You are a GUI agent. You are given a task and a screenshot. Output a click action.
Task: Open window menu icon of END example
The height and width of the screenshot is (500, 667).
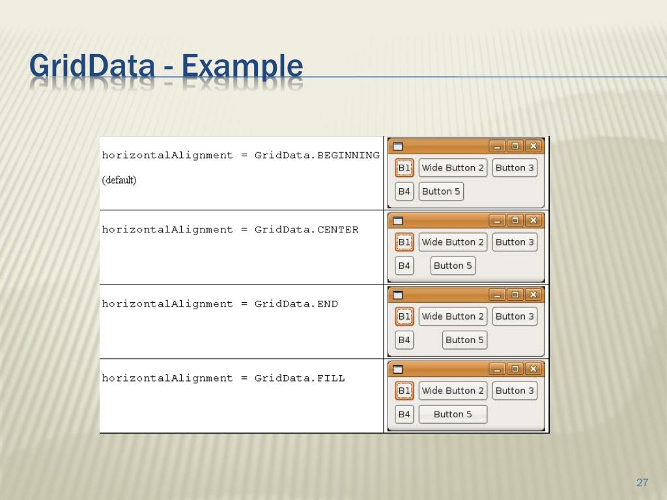coord(398,295)
